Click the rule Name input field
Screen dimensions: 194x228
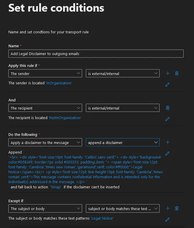pyautogui.click(x=96, y=54)
